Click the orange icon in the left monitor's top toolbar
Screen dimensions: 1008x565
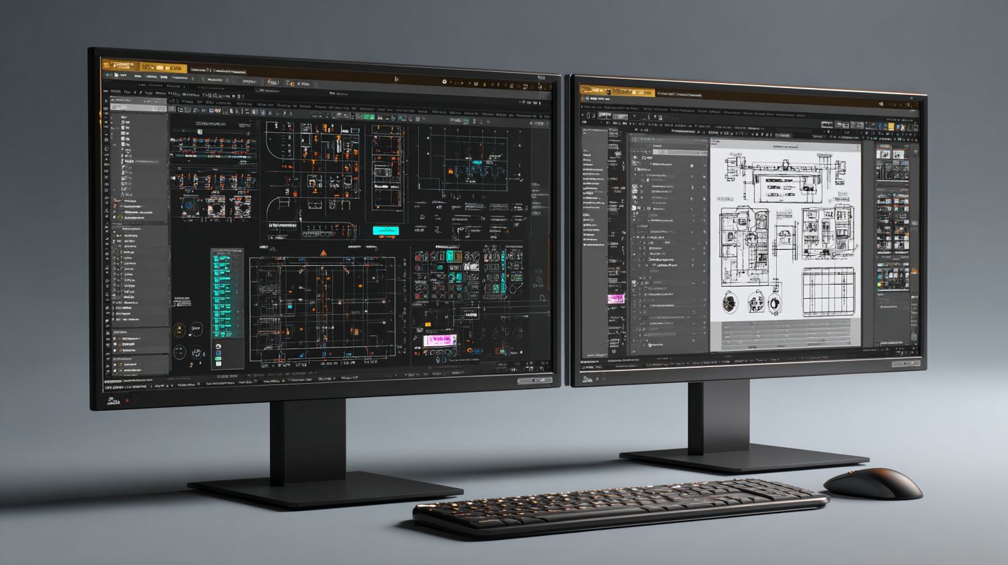point(292,83)
